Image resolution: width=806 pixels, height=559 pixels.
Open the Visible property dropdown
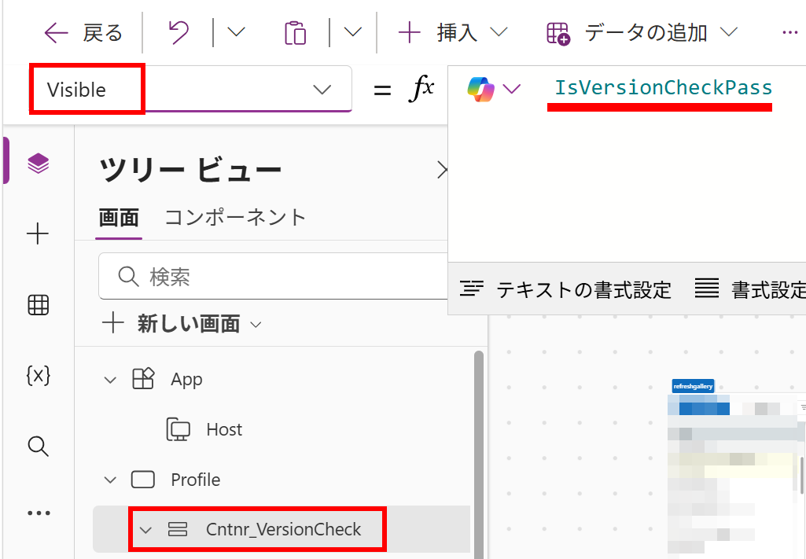tap(322, 90)
